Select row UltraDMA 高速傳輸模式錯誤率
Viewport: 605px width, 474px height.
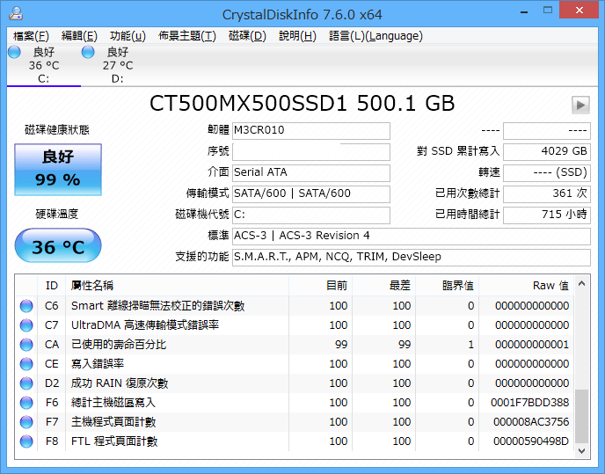pyautogui.click(x=295, y=325)
